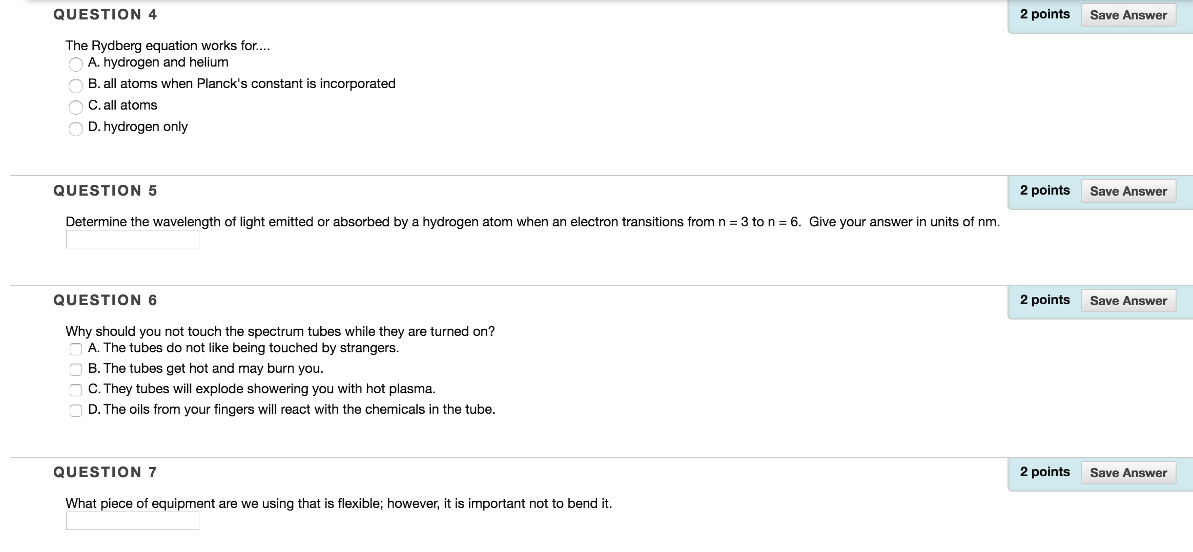Check the tubes will explode option
This screenshot has height=552, width=1193.
[x=76, y=390]
